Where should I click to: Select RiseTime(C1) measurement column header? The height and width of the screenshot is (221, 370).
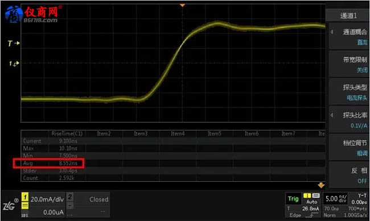67,134
